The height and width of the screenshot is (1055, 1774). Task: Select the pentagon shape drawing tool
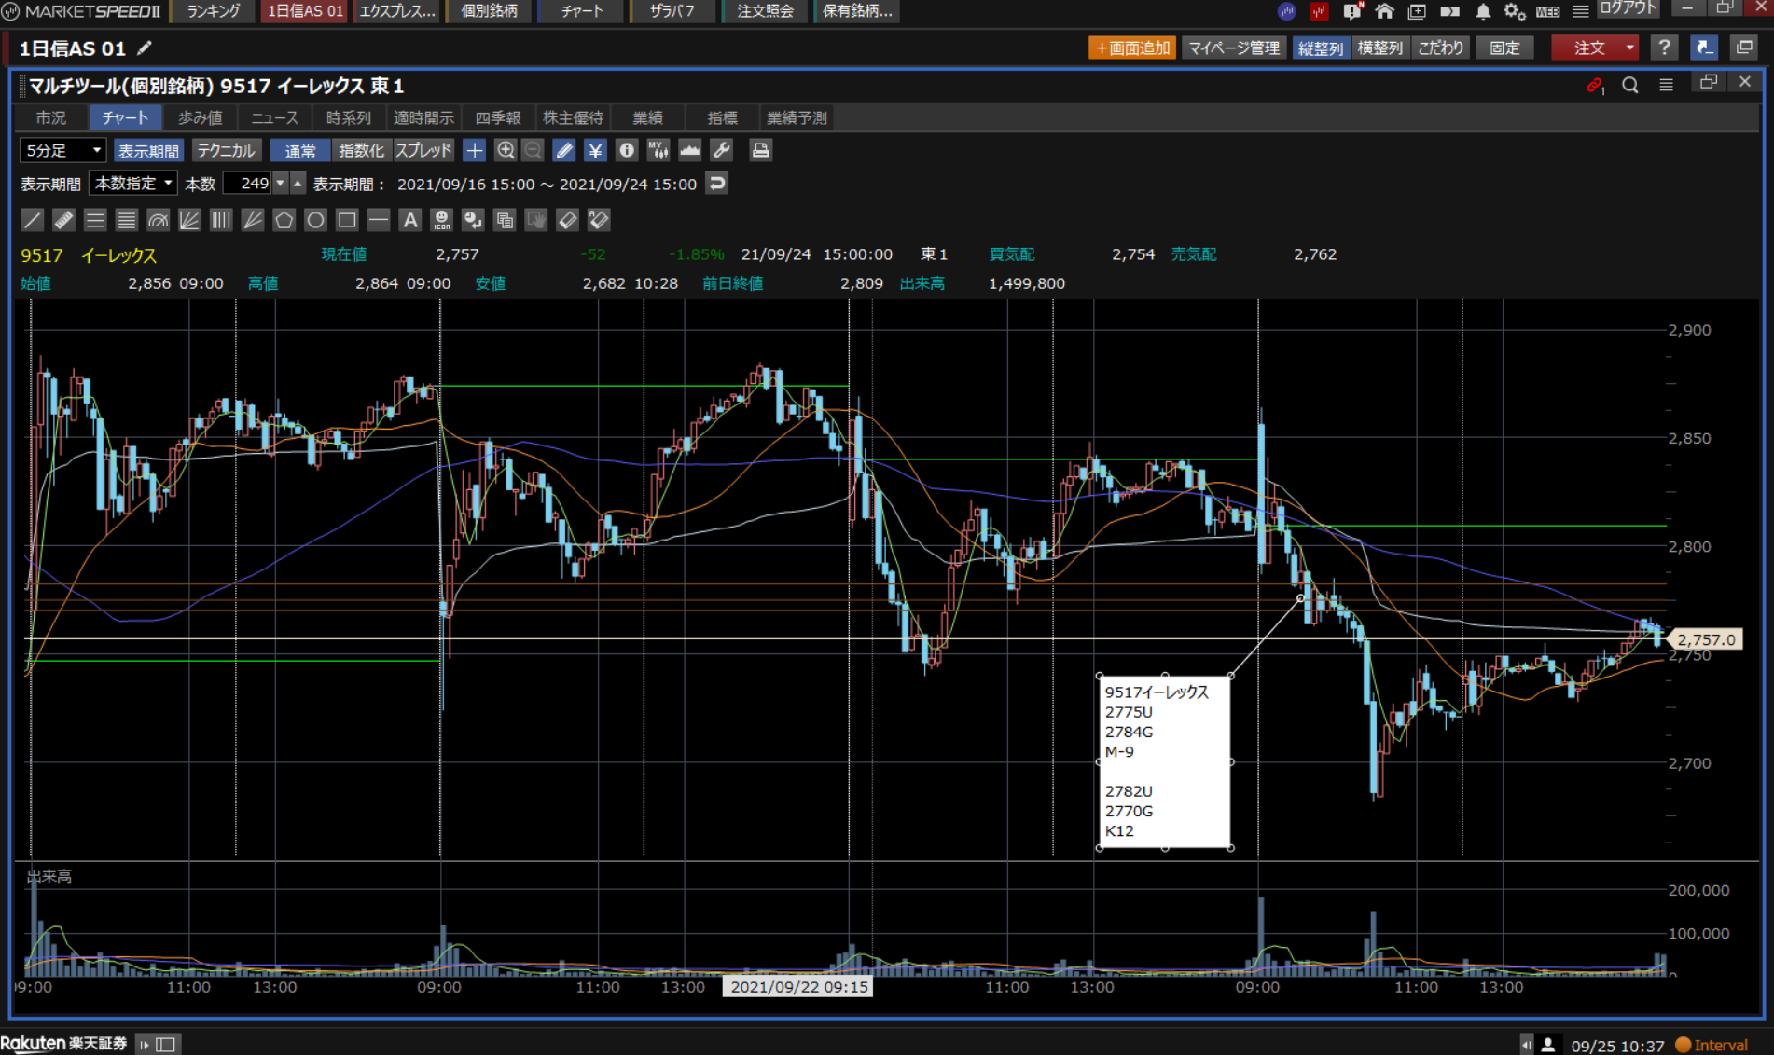(284, 220)
